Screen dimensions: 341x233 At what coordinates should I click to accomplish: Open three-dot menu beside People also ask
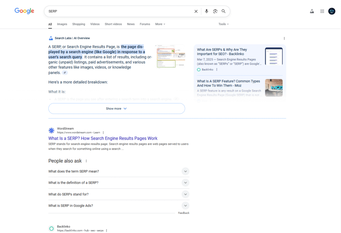pos(86,161)
